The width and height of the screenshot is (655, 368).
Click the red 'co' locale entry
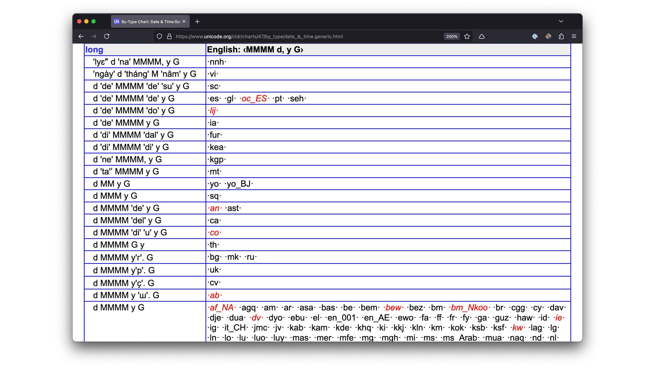(x=214, y=233)
